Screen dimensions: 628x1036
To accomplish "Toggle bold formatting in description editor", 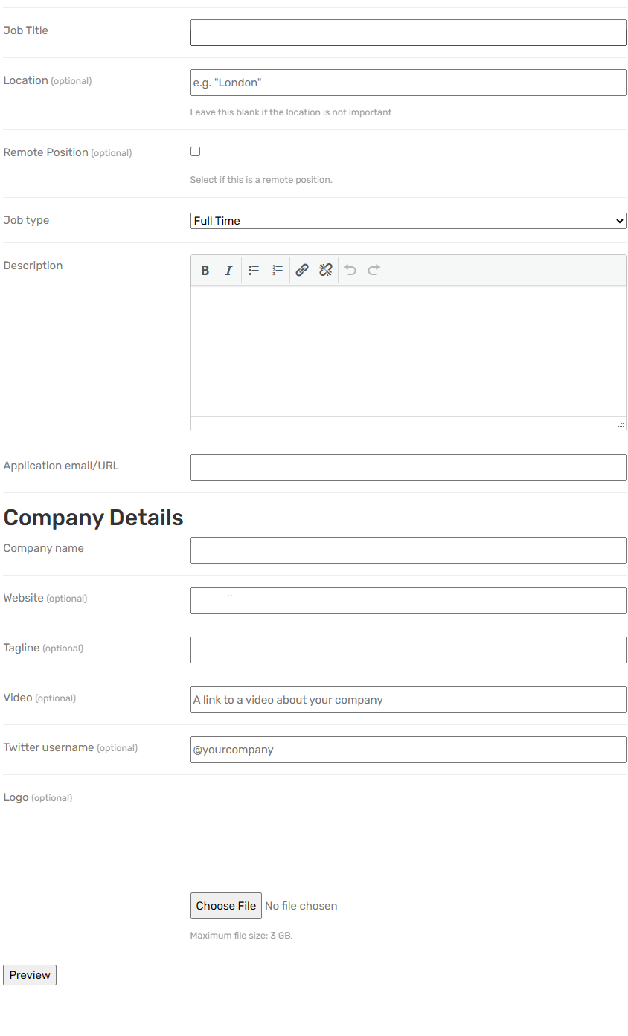I will tap(205, 271).
